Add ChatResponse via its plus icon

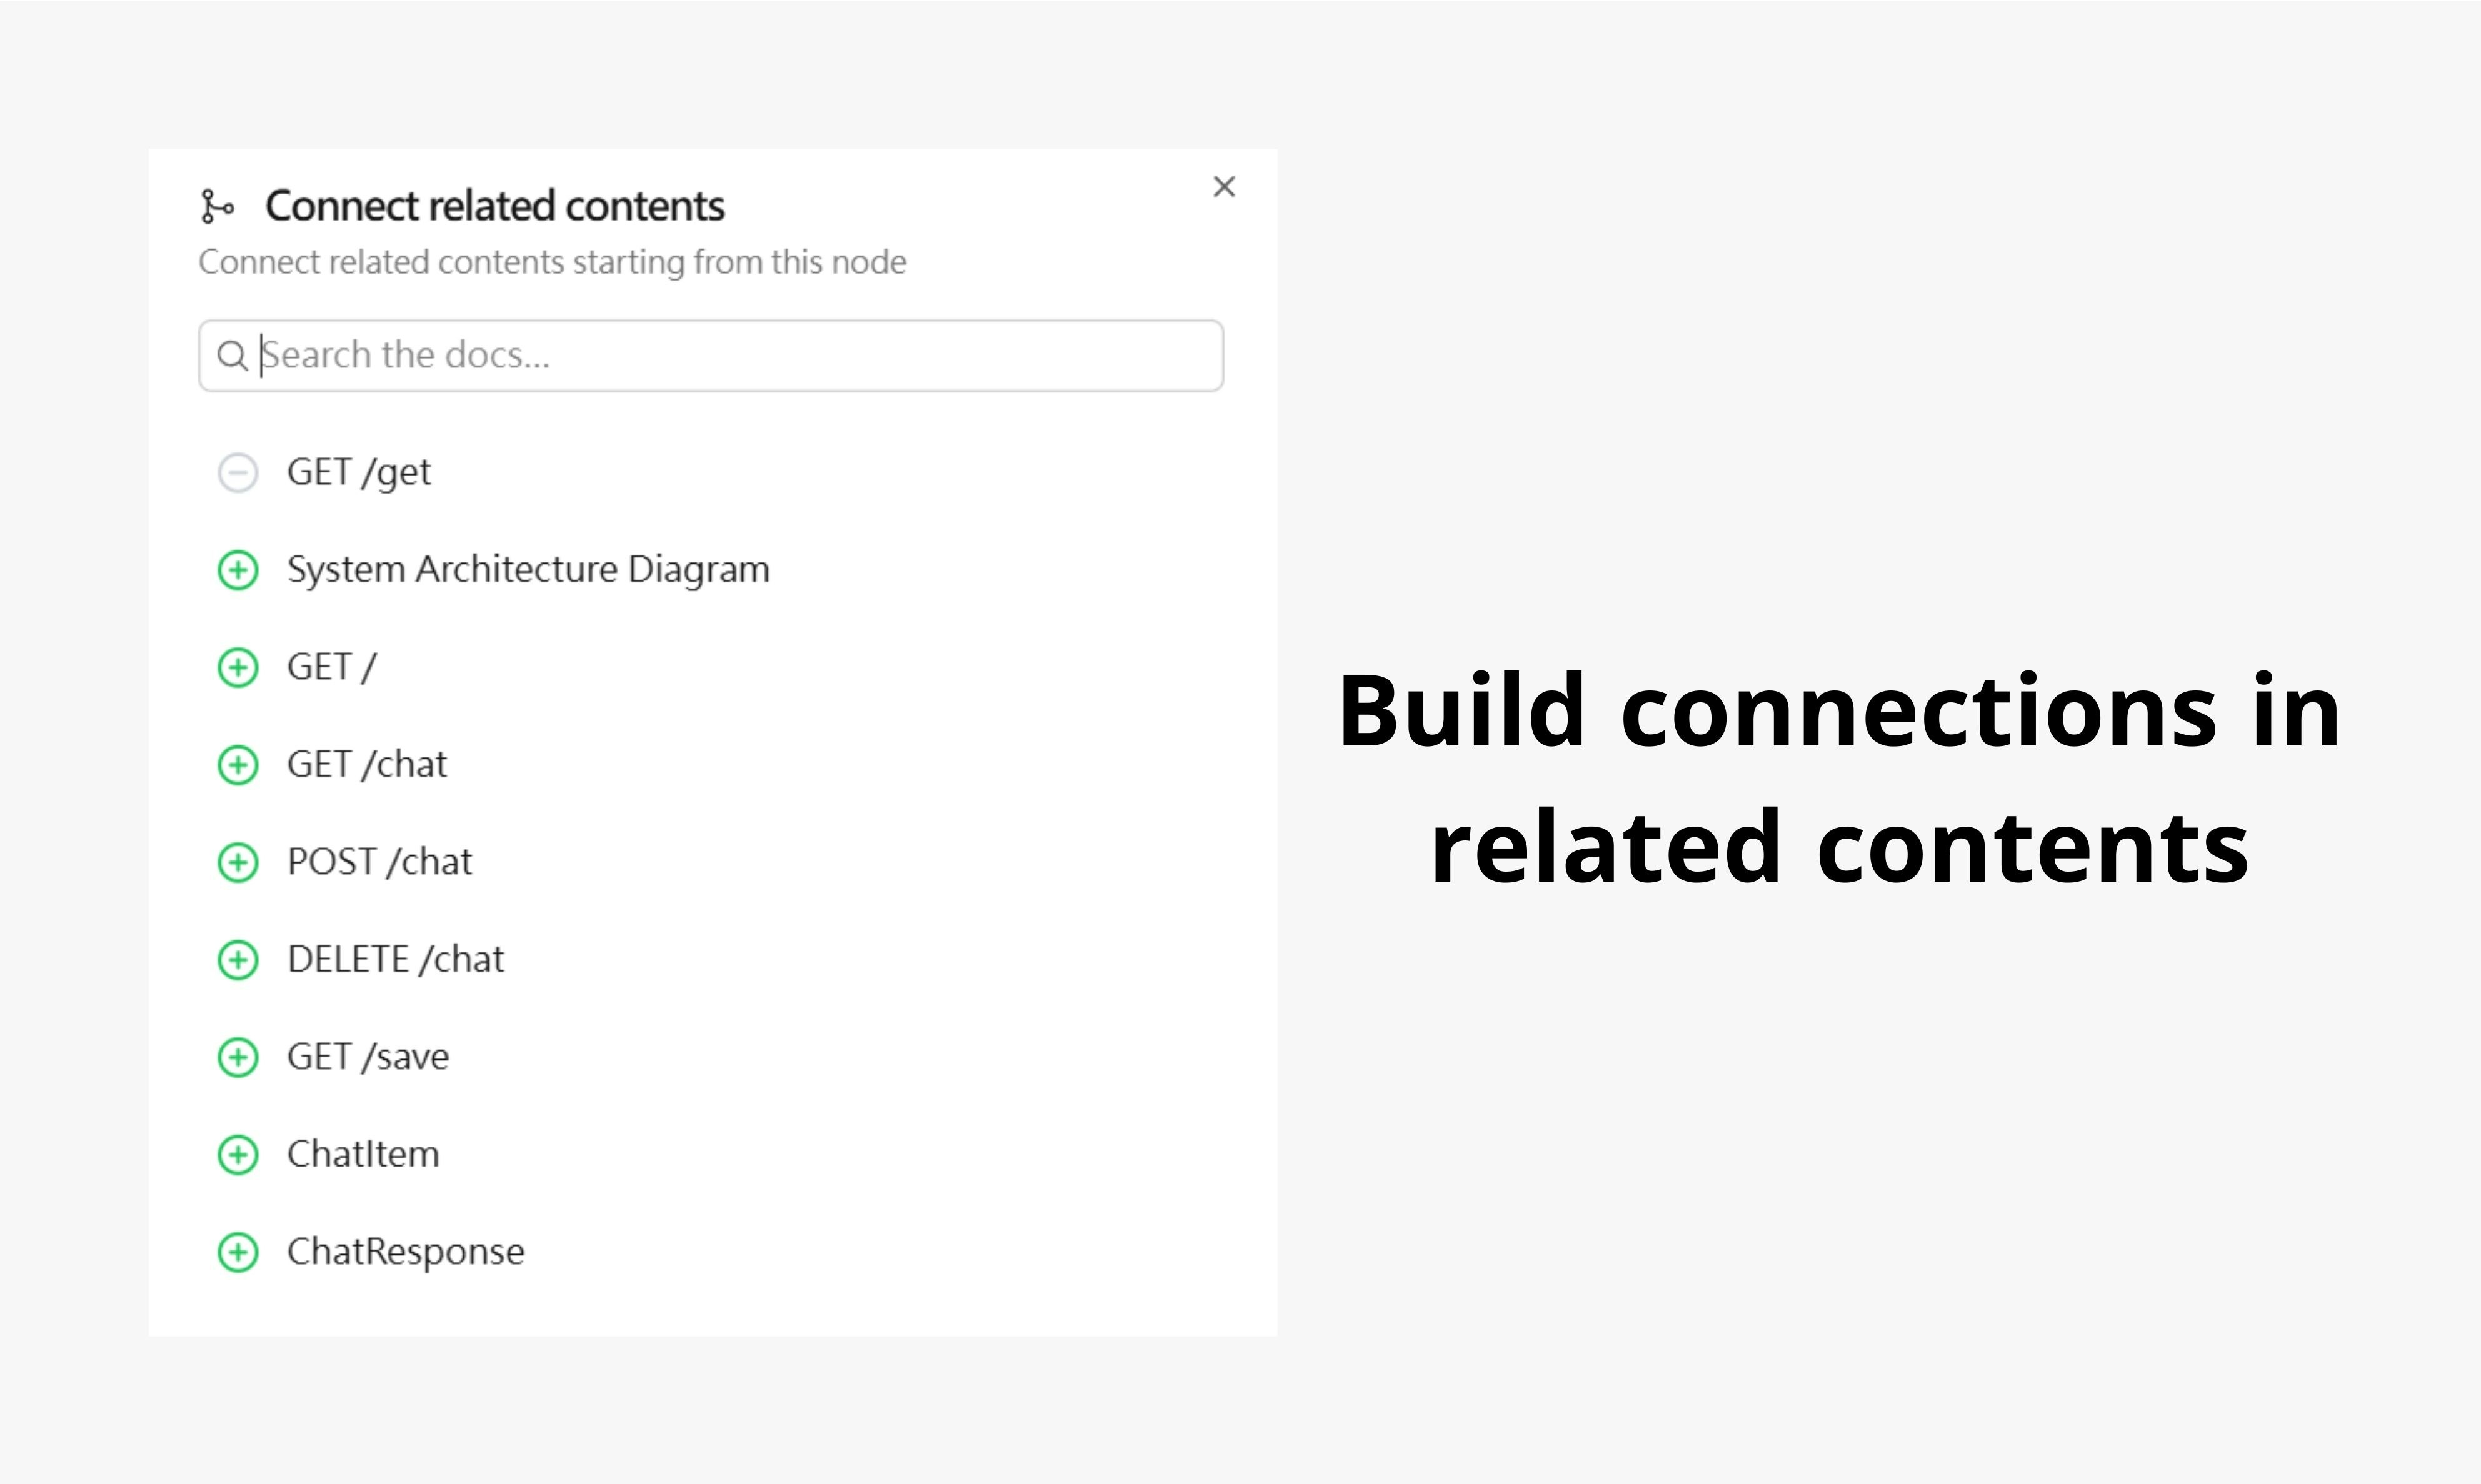coord(238,1252)
